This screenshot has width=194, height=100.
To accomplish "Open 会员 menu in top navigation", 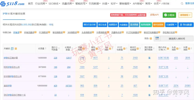I will click(157, 3).
